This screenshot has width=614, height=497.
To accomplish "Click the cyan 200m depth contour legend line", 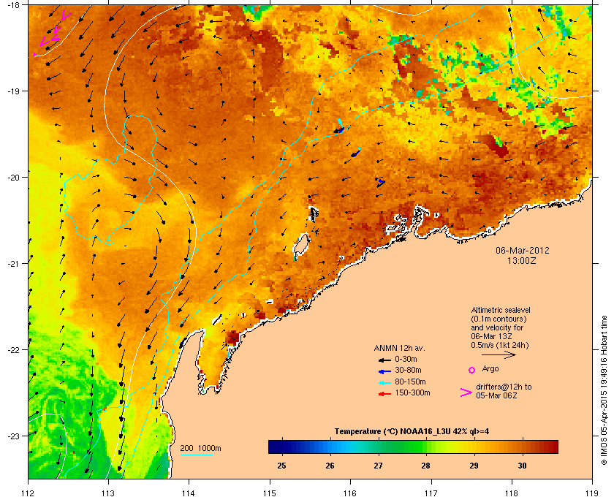I will coord(196,455).
